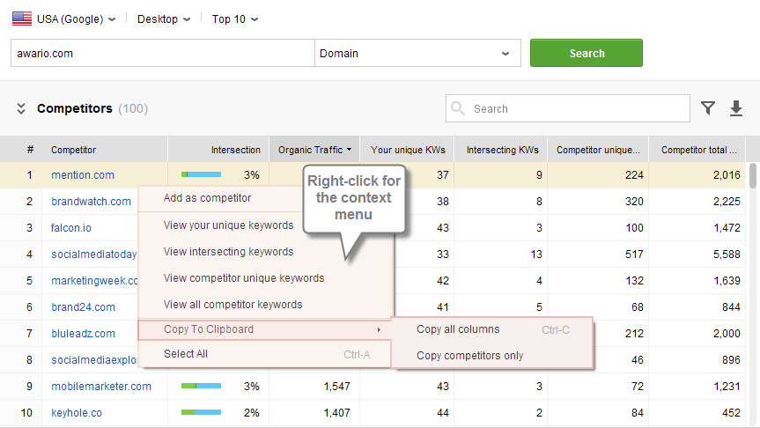Choose Add as competitor
Image resolution: width=760 pixels, height=428 pixels.
click(x=207, y=198)
